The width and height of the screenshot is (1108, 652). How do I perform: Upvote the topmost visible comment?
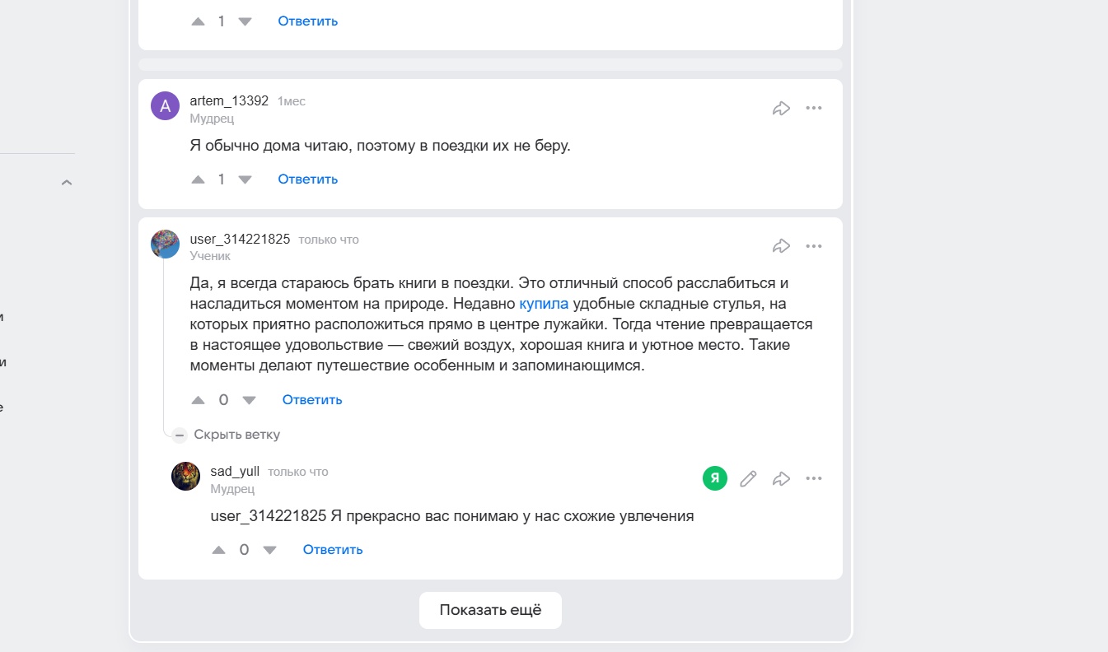(x=198, y=21)
